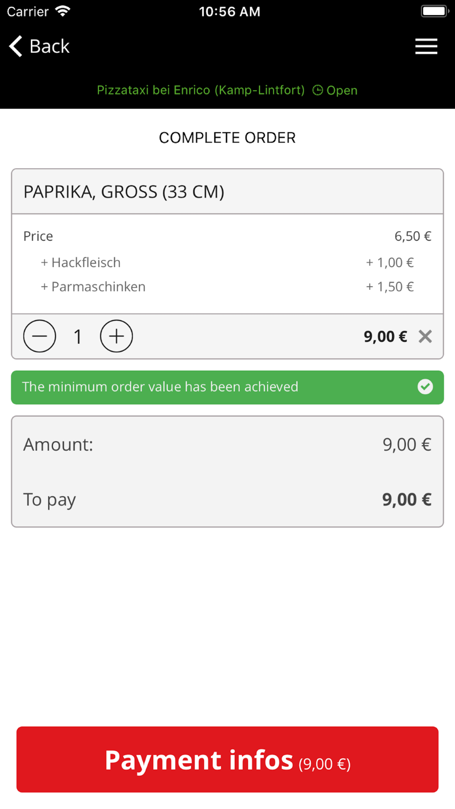Tap the Back chevron arrow
This screenshot has height=809, width=455.
coord(16,46)
